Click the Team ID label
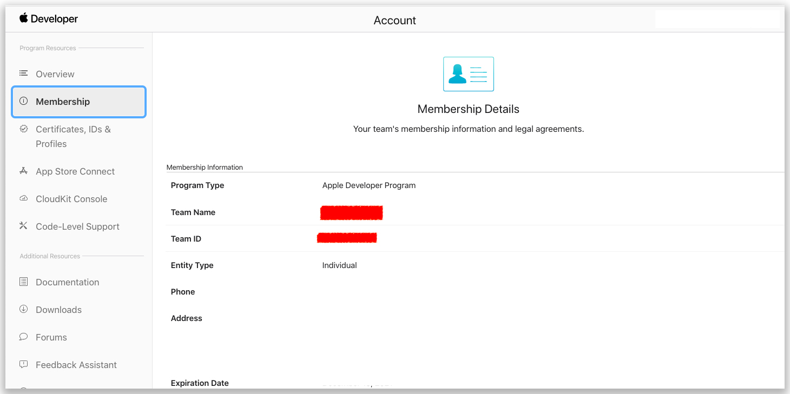The image size is (790, 394). [x=186, y=239]
